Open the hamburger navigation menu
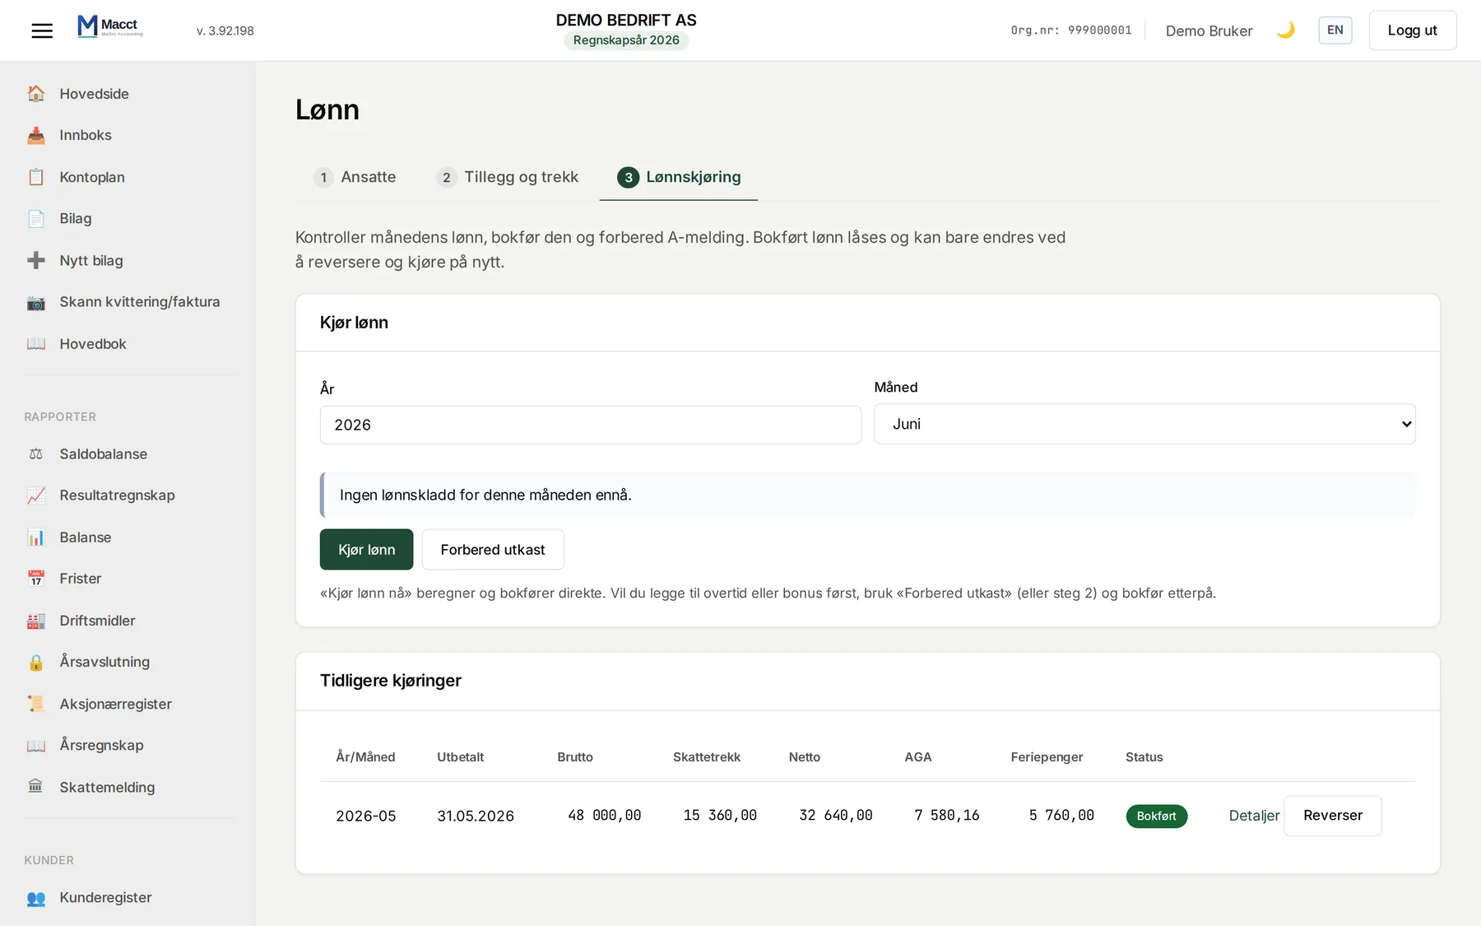The height and width of the screenshot is (926, 1481). (x=42, y=30)
